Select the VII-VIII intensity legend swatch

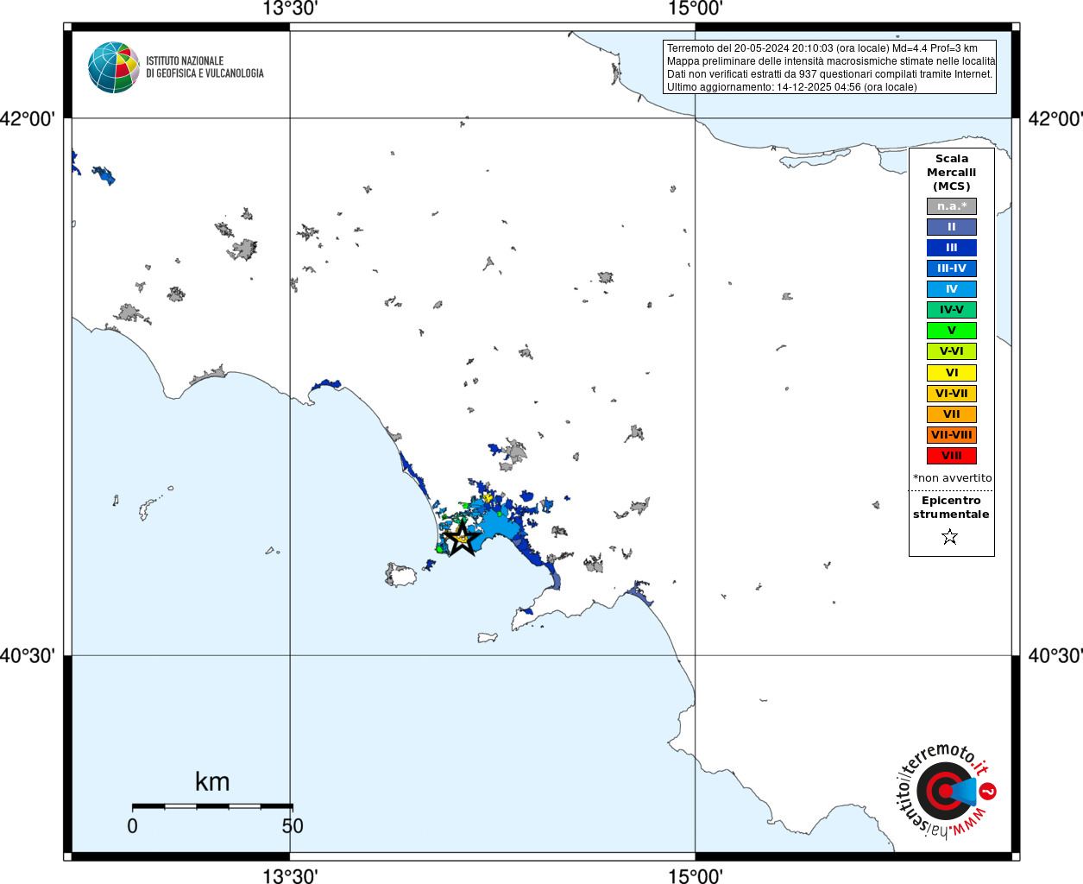tap(952, 435)
